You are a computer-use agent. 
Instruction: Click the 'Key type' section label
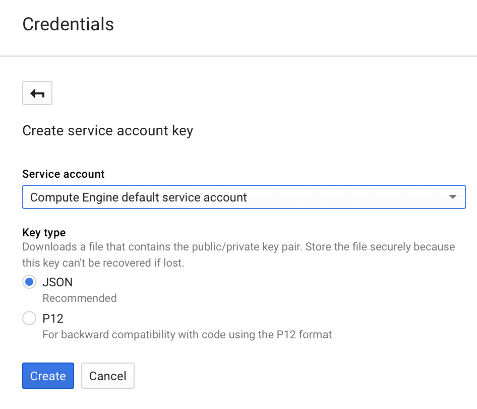tap(44, 232)
